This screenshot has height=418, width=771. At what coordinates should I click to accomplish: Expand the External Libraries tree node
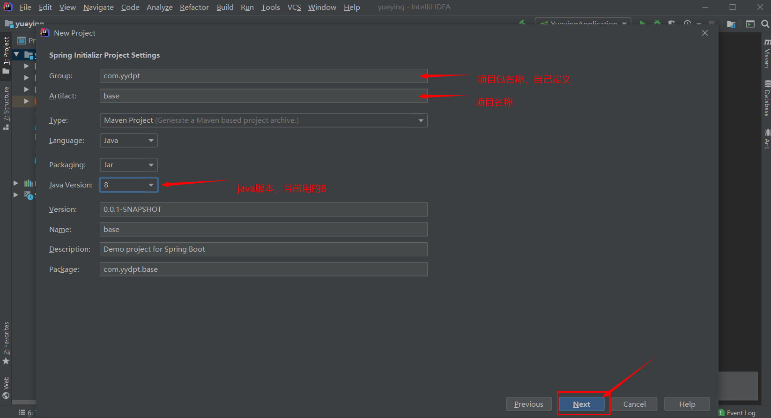(x=15, y=183)
